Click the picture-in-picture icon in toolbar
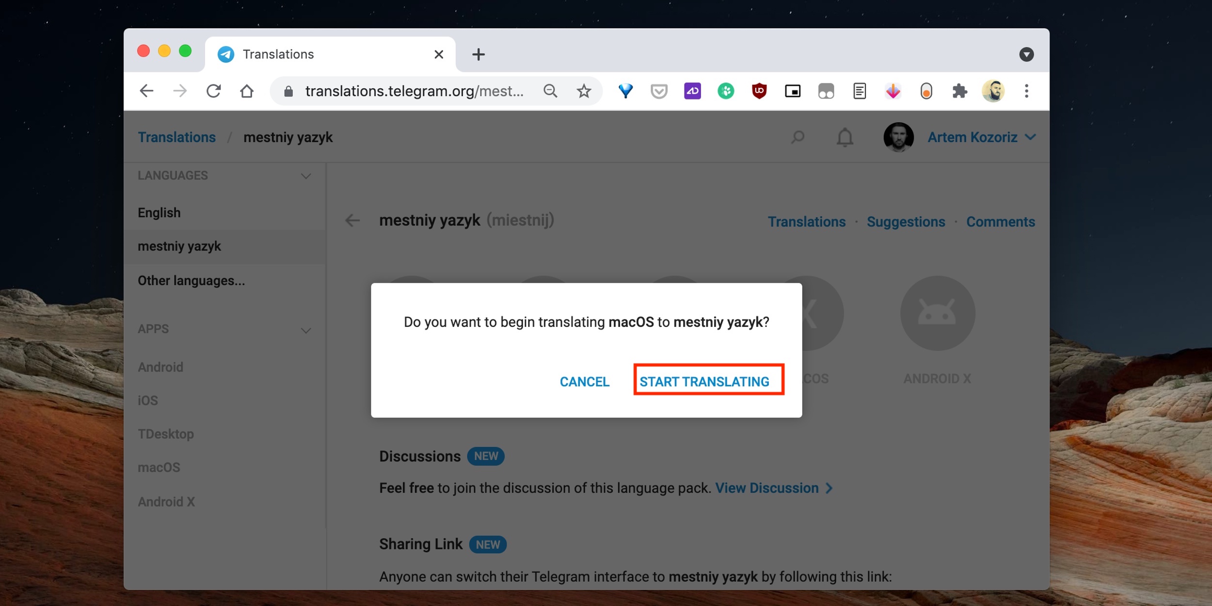The height and width of the screenshot is (606, 1212). [x=792, y=91]
